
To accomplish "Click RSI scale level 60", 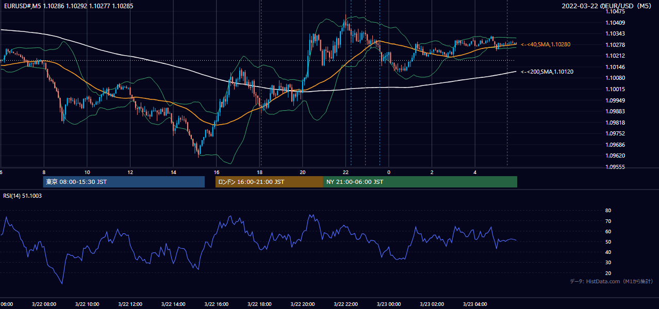I will 608,232.
